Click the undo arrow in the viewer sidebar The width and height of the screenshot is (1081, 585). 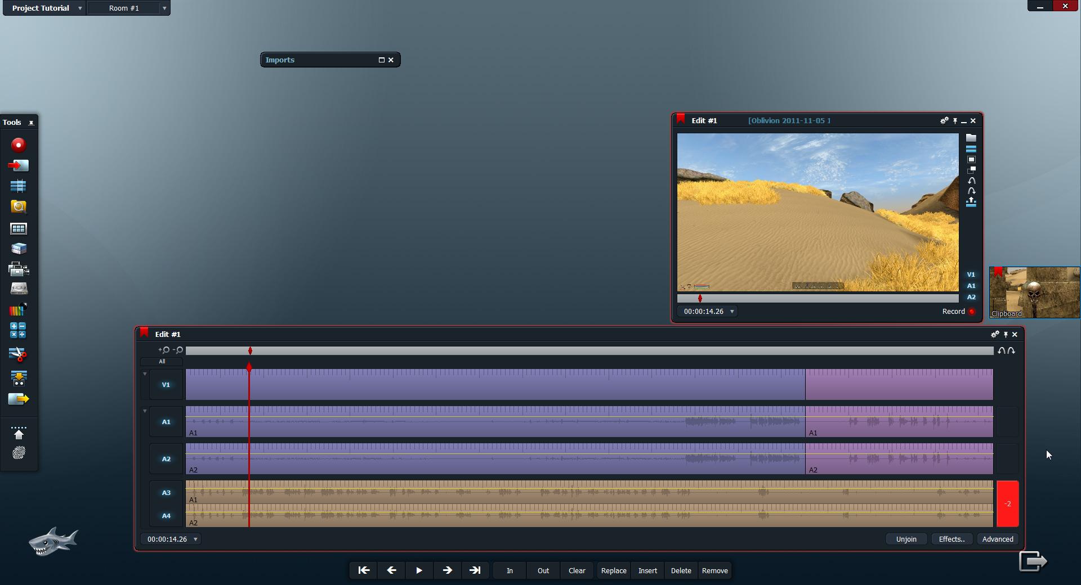point(971,181)
